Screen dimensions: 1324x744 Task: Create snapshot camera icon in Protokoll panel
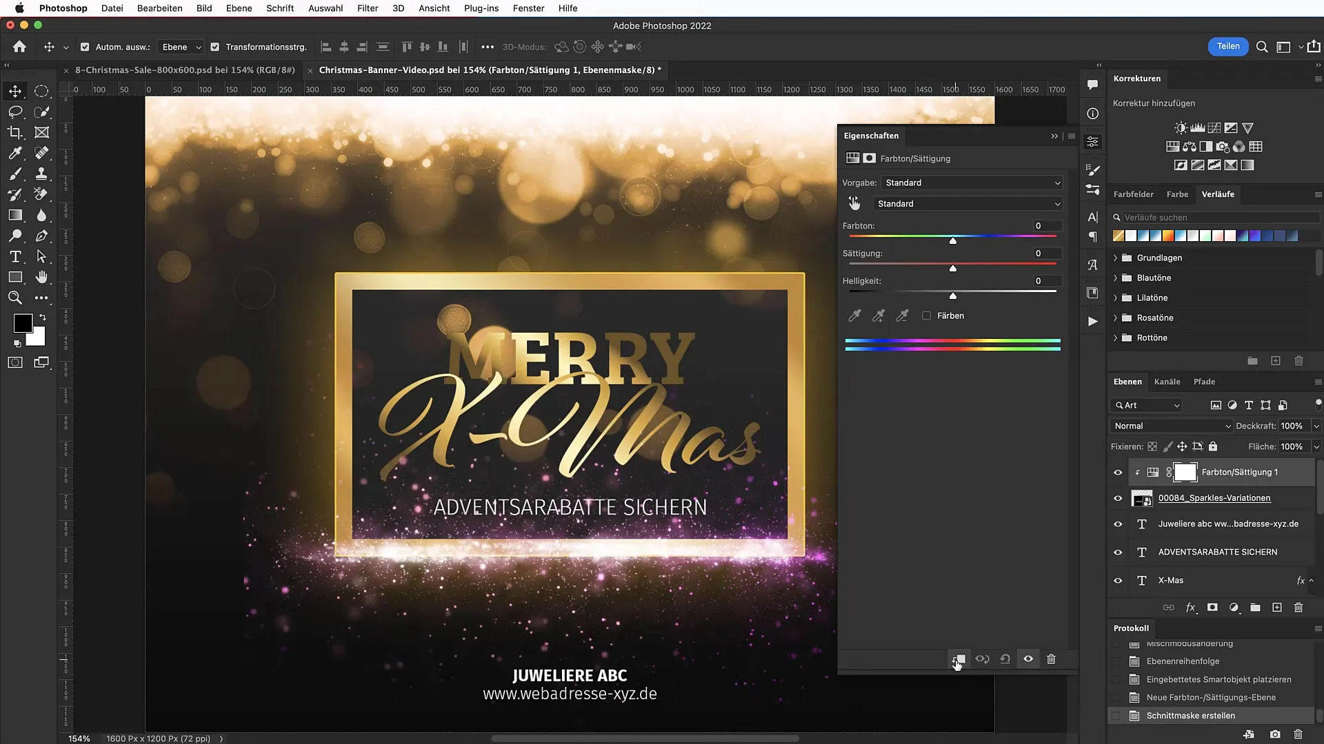coord(1275,734)
